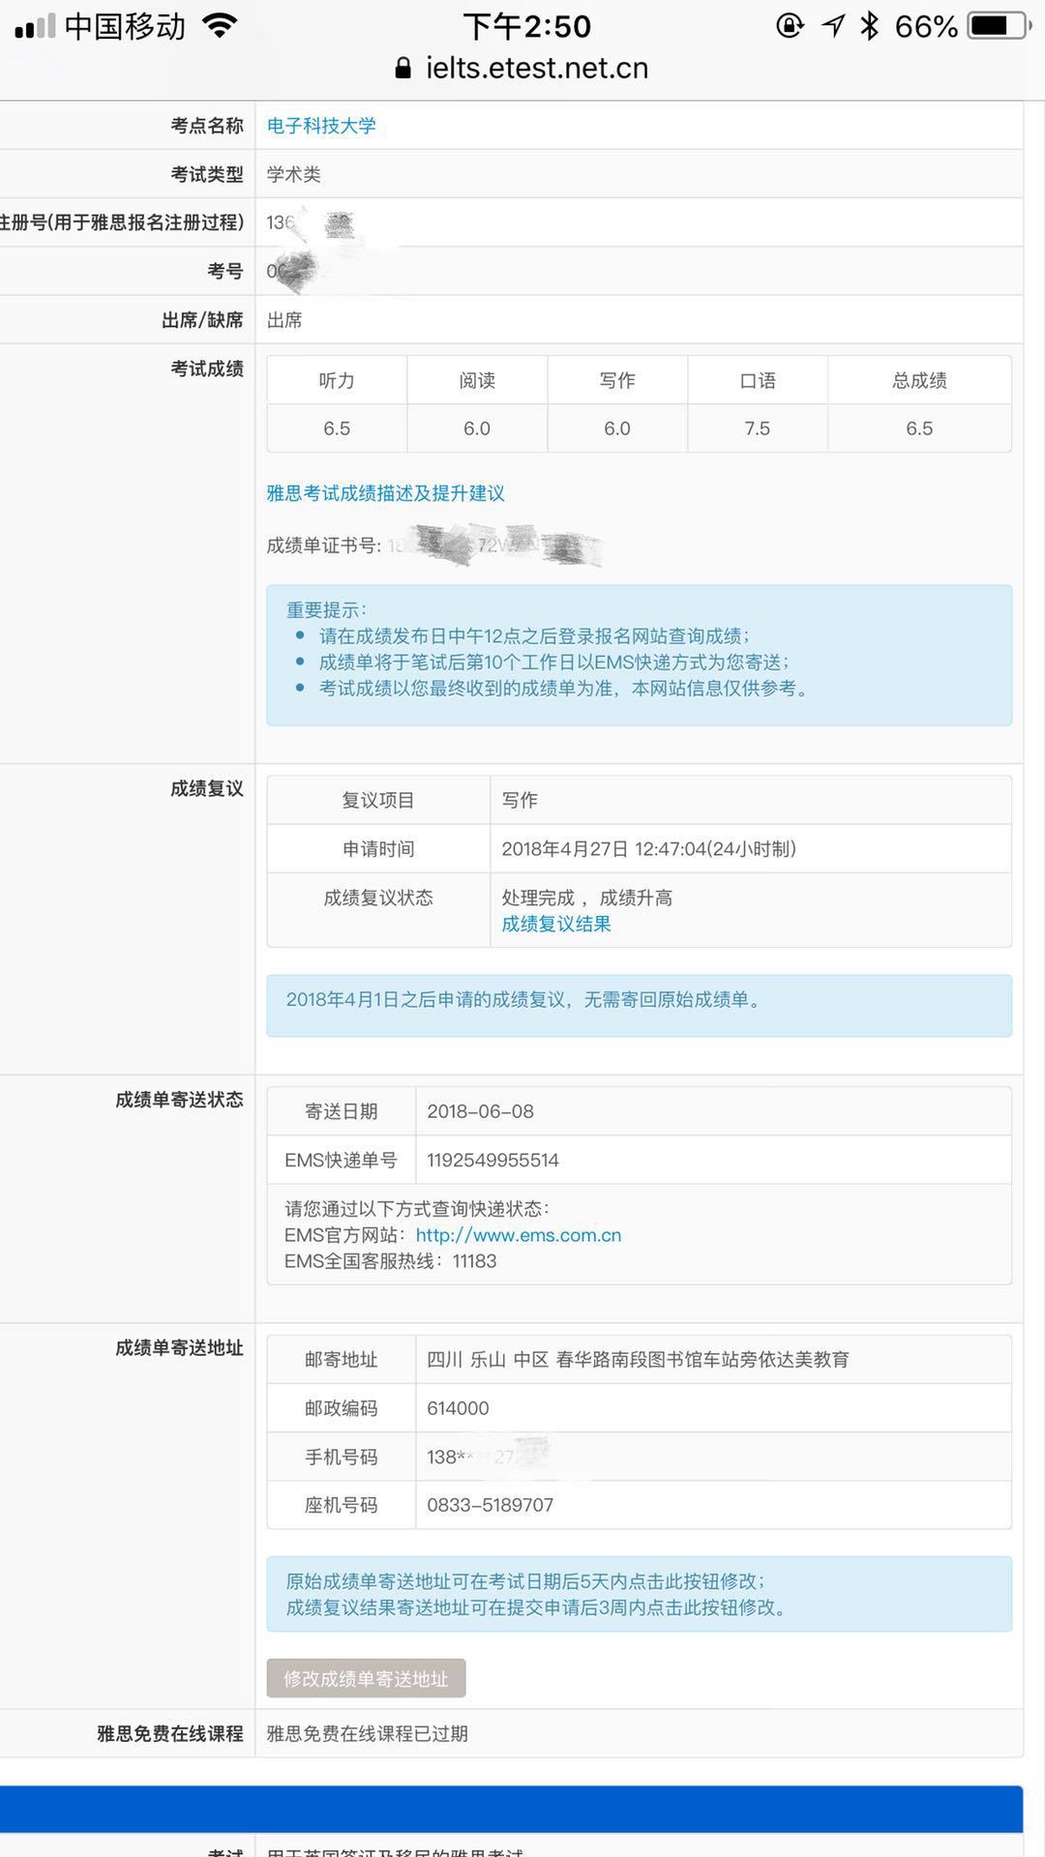Select the postal code 614000

(x=458, y=1408)
